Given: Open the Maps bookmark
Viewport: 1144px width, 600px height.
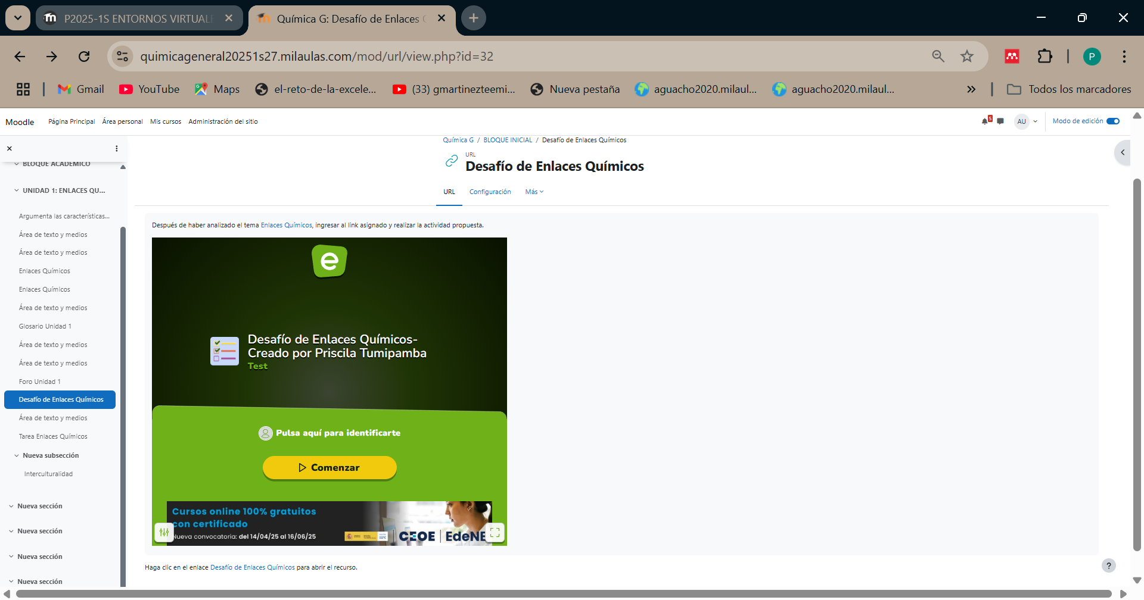Looking at the screenshot, I should tap(217, 89).
